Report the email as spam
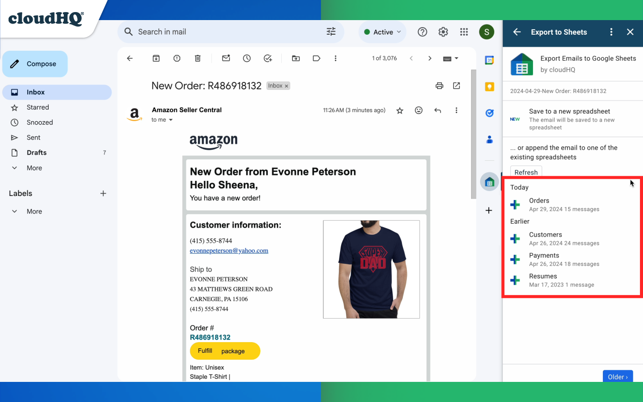The height and width of the screenshot is (402, 643). [176, 58]
